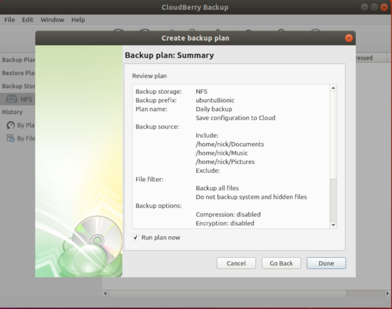The width and height of the screenshot is (392, 309).
Task: Maximize the CloudBerry Backup window
Action: tap(374, 7)
